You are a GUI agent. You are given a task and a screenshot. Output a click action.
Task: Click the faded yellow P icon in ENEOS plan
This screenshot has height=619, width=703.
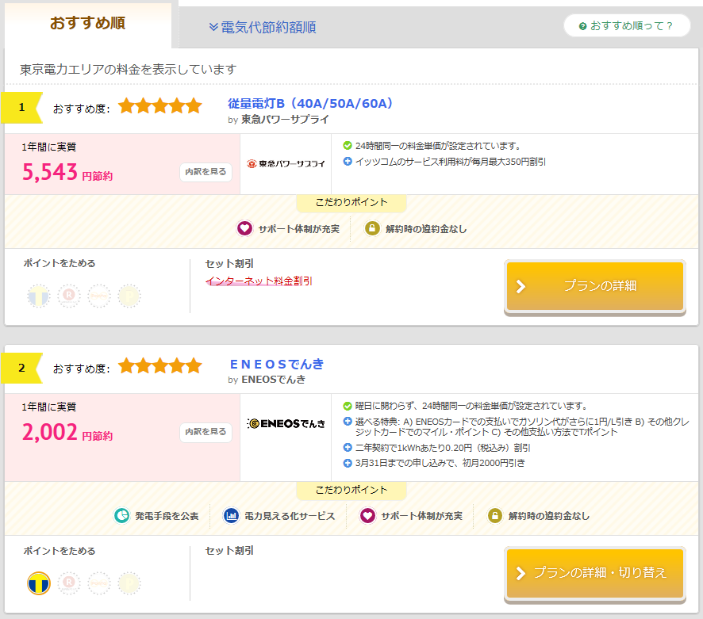point(129,583)
